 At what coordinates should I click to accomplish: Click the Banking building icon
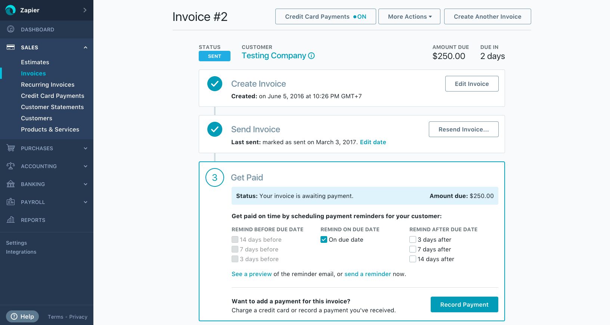click(x=10, y=184)
